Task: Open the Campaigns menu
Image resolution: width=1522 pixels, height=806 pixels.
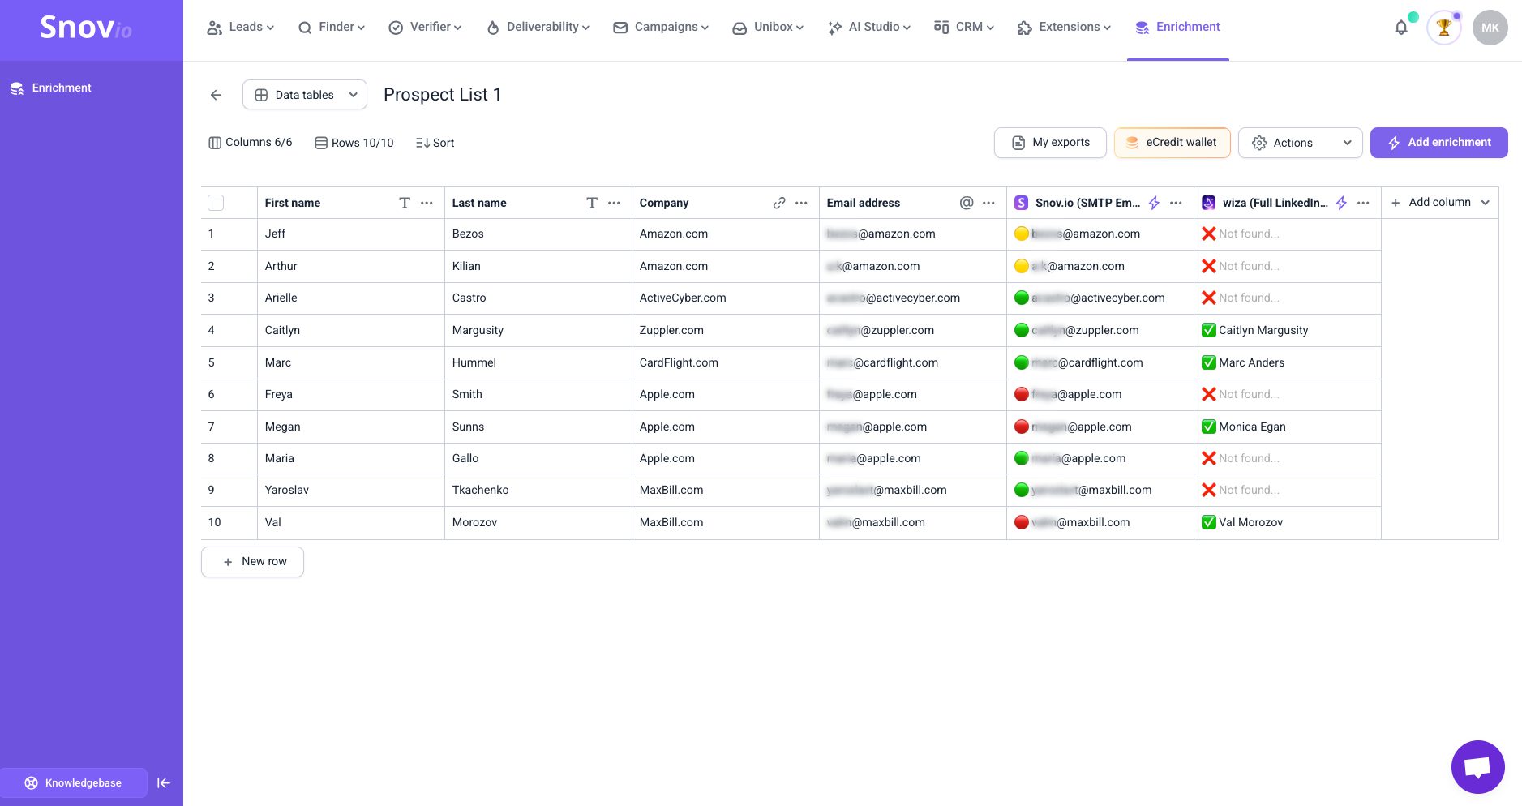Action: click(661, 27)
